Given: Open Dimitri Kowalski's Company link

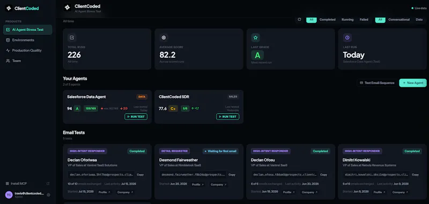Looking at the screenshot, I should (x=400, y=192).
